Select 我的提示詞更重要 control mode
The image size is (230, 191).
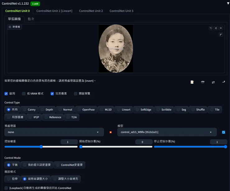pos(37,165)
